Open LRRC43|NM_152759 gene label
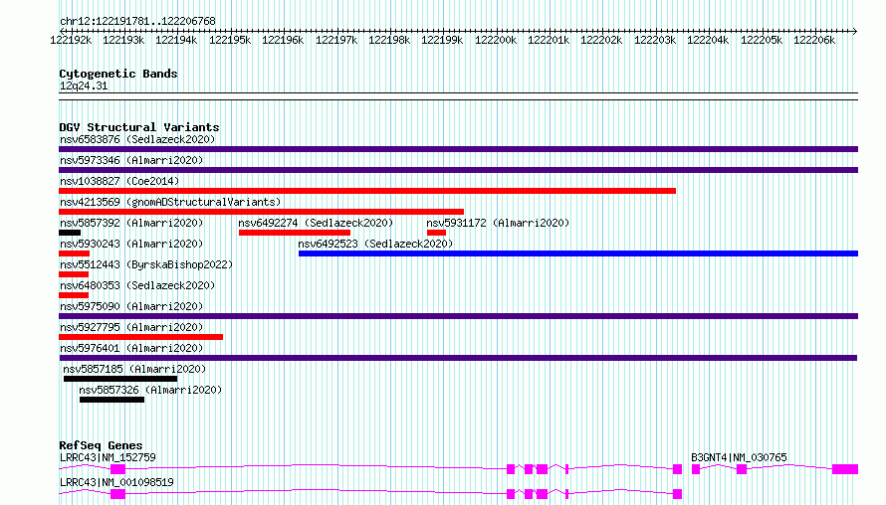Viewport: 886px width, 505px height. click(108, 457)
